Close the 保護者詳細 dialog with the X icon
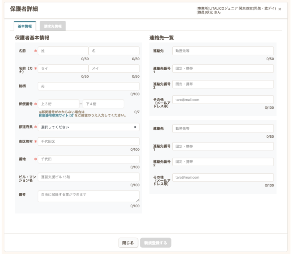This screenshot has width=297, height=255. point(280,9)
